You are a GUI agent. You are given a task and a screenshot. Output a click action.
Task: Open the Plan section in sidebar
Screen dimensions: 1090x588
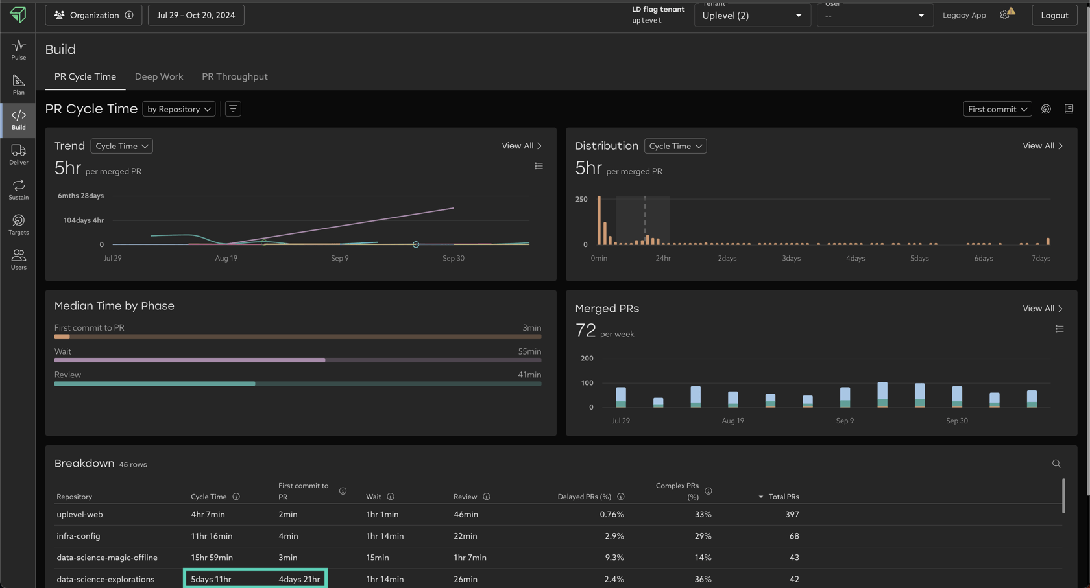click(18, 84)
